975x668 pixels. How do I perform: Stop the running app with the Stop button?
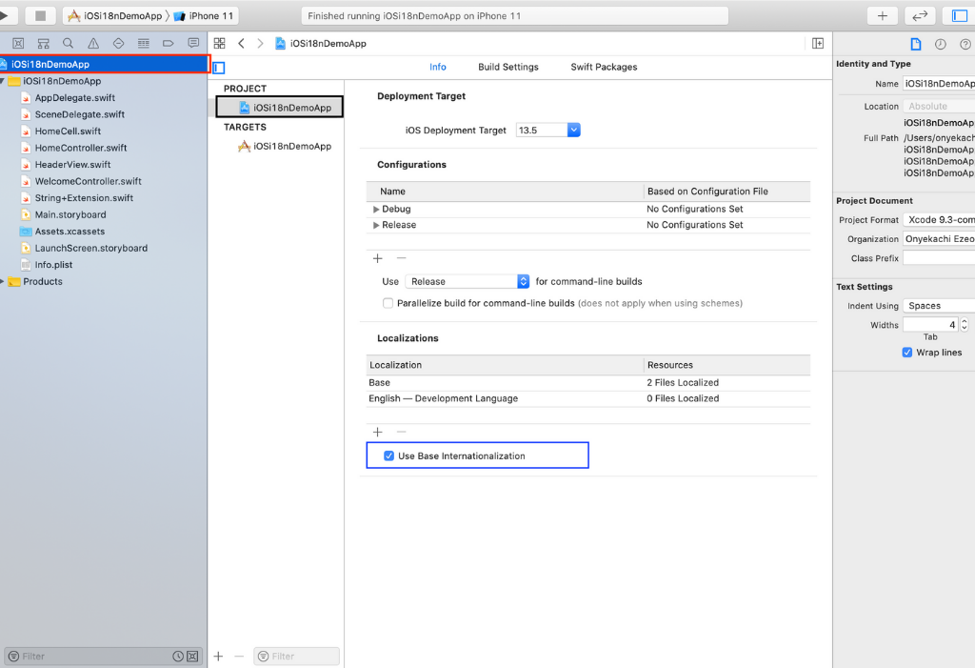click(x=40, y=15)
